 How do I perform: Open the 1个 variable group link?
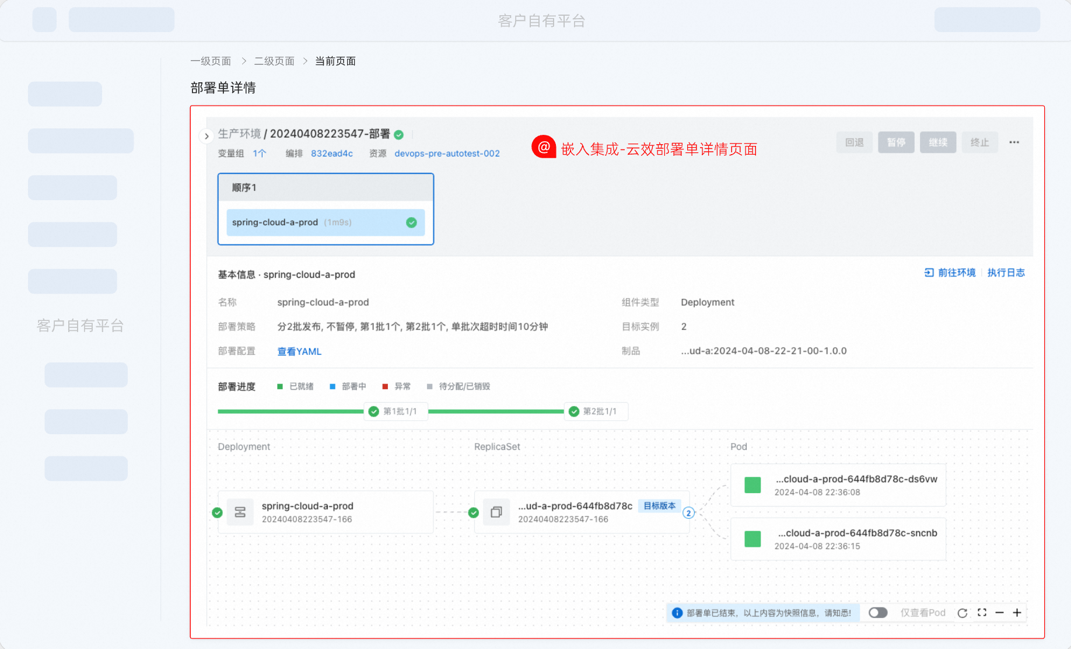coord(260,153)
